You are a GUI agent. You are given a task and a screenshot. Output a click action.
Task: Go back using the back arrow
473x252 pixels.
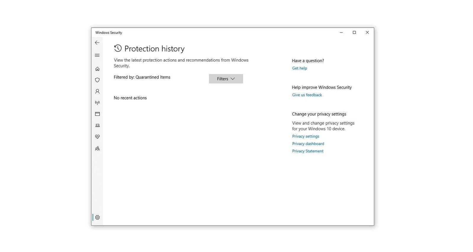pyautogui.click(x=97, y=43)
